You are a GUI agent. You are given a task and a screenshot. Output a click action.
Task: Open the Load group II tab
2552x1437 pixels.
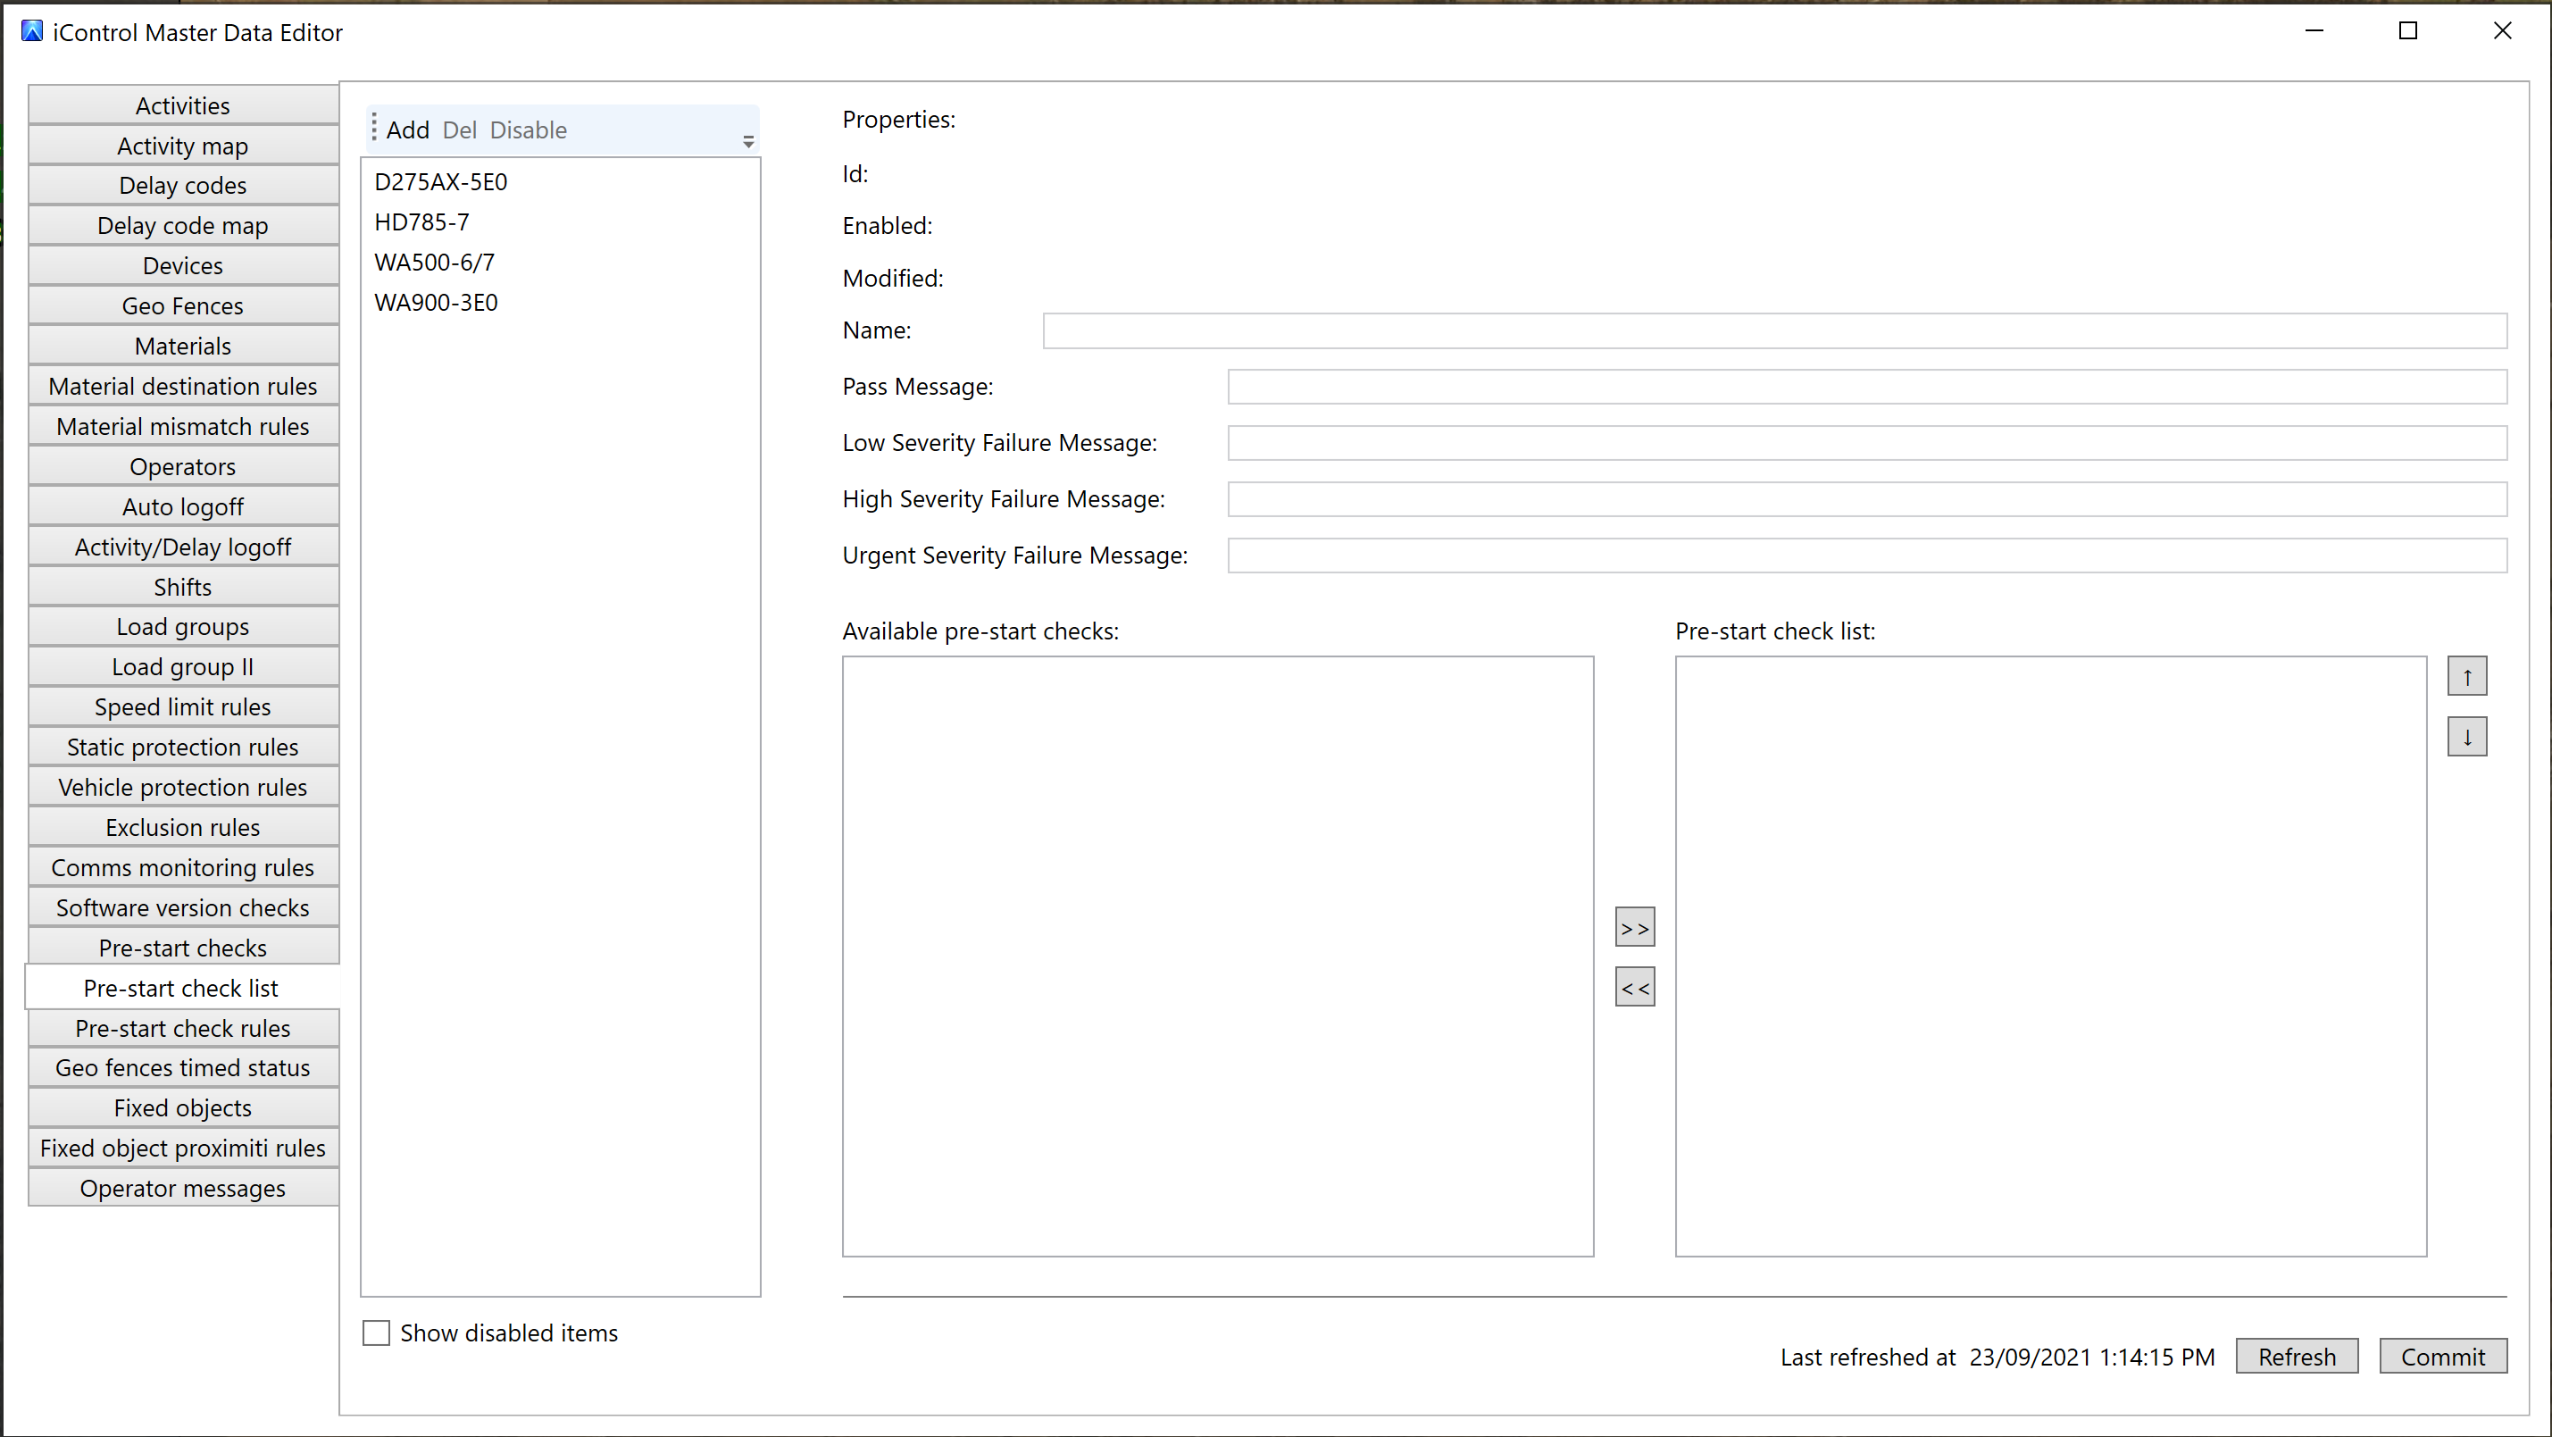coord(183,667)
